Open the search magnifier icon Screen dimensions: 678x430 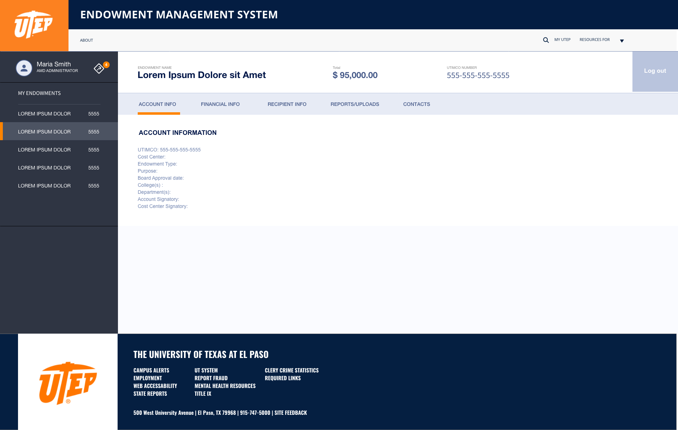pyautogui.click(x=546, y=40)
